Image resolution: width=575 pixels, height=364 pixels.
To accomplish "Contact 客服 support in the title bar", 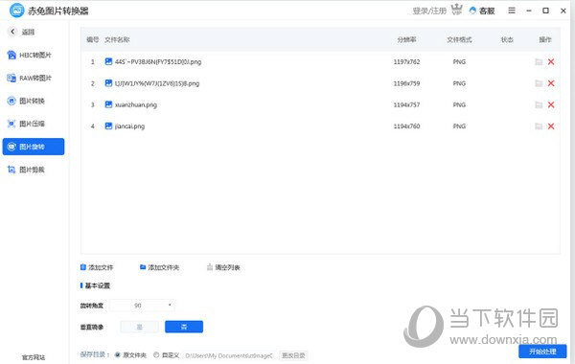I will 482,11.
